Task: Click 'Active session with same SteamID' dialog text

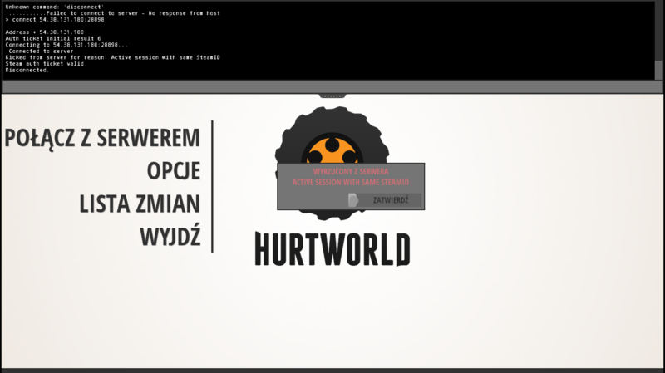Action: (x=351, y=182)
